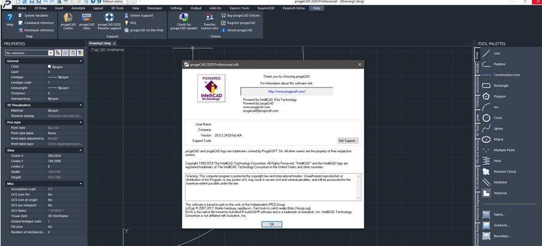This screenshot has width=542, height=246.
Task: Start progeCAD 2020 Remote support
Action: coord(109,21)
